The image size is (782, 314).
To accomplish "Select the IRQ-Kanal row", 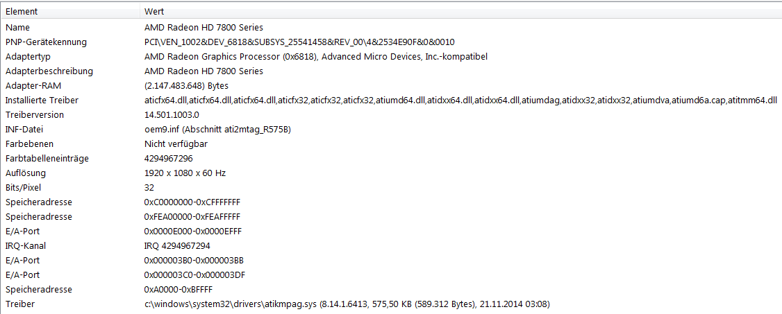I will pos(391,246).
